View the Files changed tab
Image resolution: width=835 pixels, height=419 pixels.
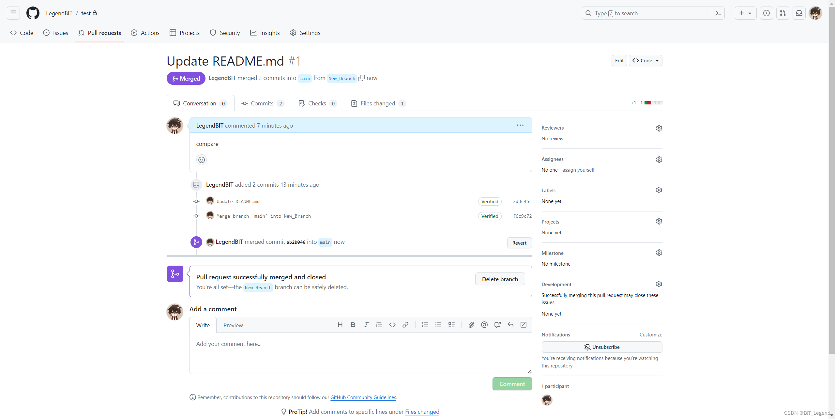click(378, 103)
